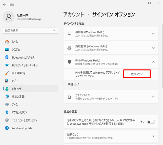163x145 pixels.
Task: Expand 動的ロック chevron
Action: pos(153,136)
